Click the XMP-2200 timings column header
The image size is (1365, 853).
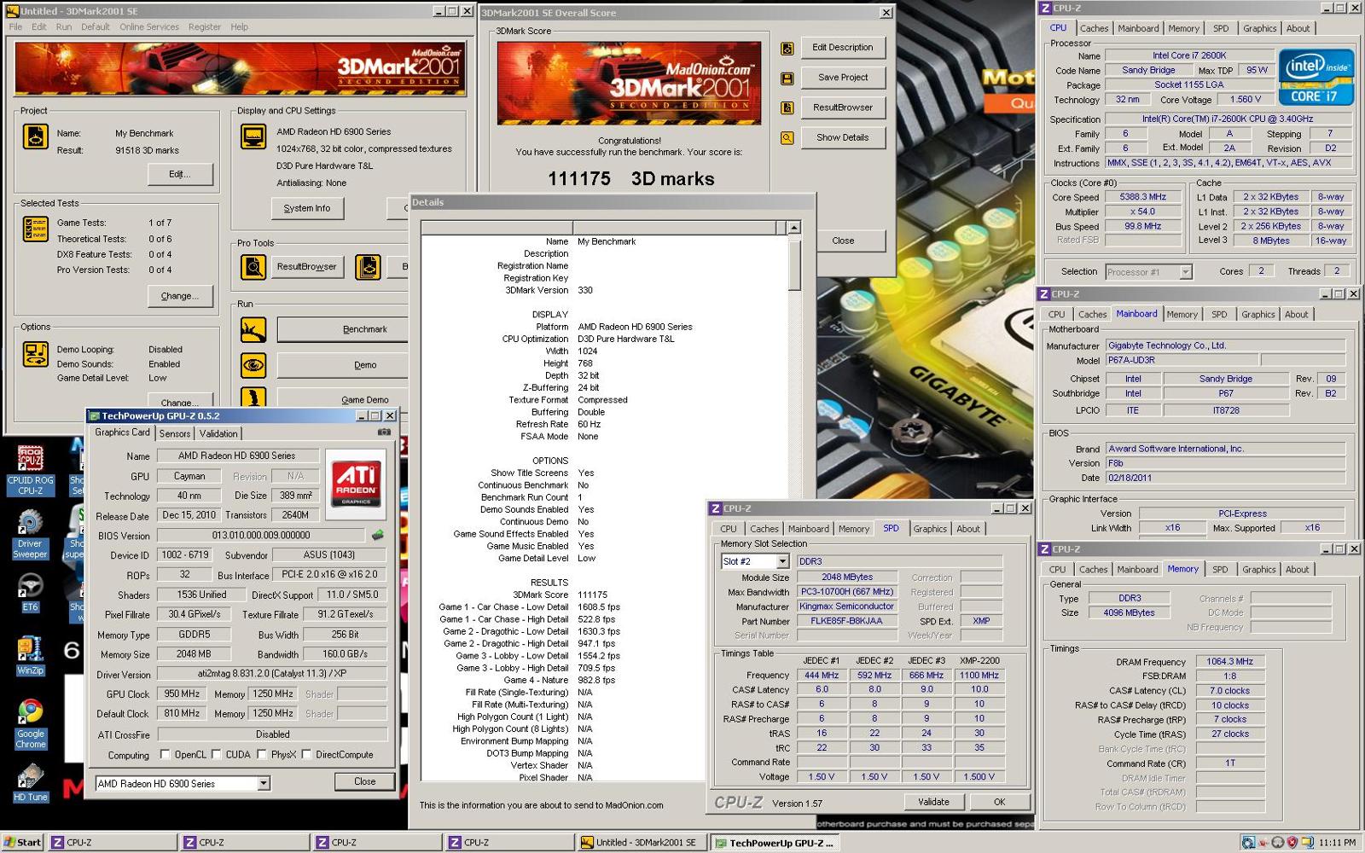tap(979, 660)
